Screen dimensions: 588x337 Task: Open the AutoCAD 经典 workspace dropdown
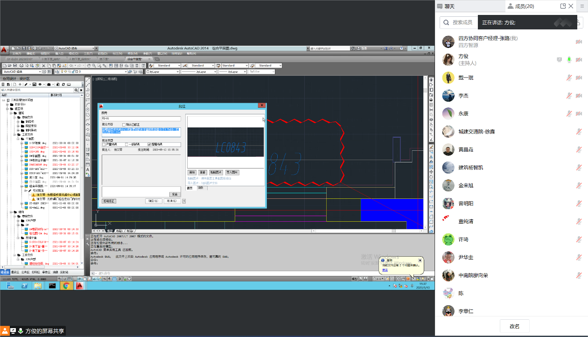point(22,71)
